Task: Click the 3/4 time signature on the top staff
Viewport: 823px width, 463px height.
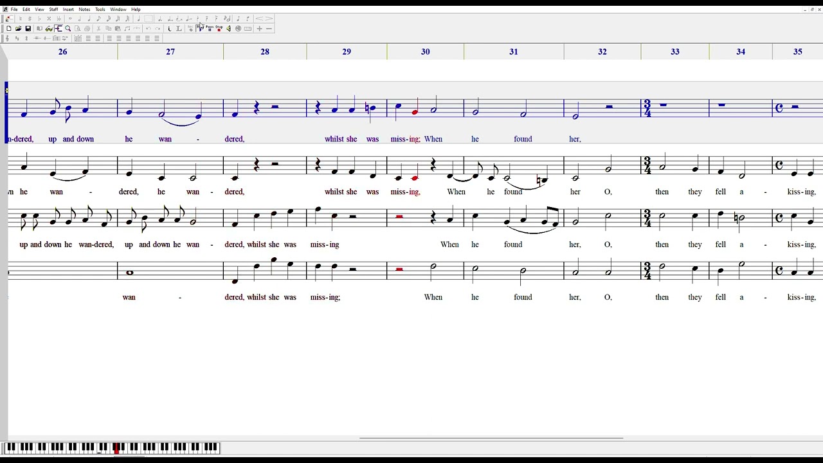Action: click(647, 108)
